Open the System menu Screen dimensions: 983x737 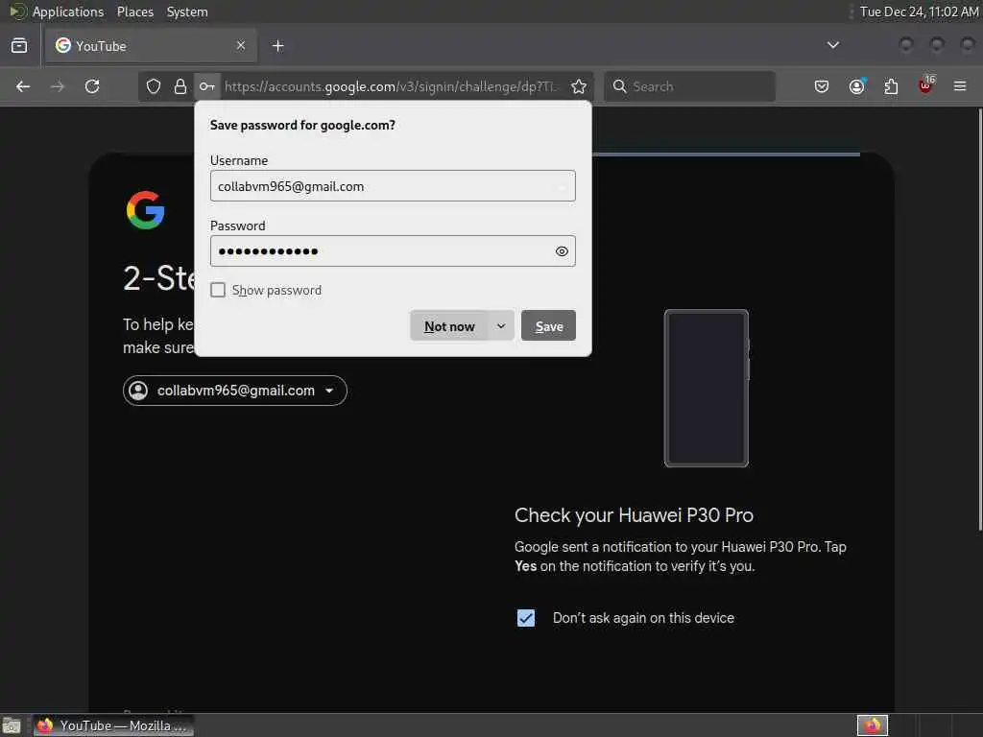click(187, 12)
